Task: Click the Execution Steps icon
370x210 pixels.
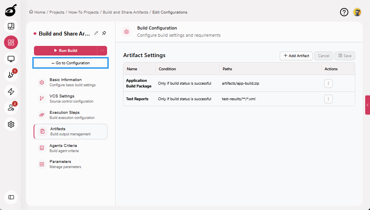Action: [x=42, y=115]
